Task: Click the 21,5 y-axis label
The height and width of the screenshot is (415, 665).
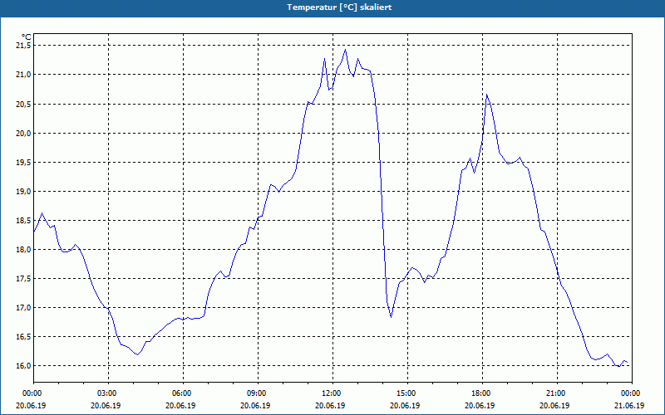Action: (x=23, y=46)
